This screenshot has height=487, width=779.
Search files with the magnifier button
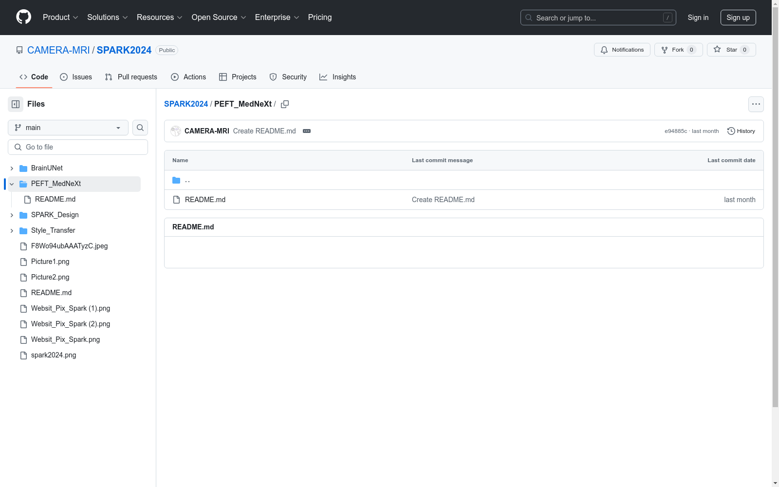[x=140, y=128]
